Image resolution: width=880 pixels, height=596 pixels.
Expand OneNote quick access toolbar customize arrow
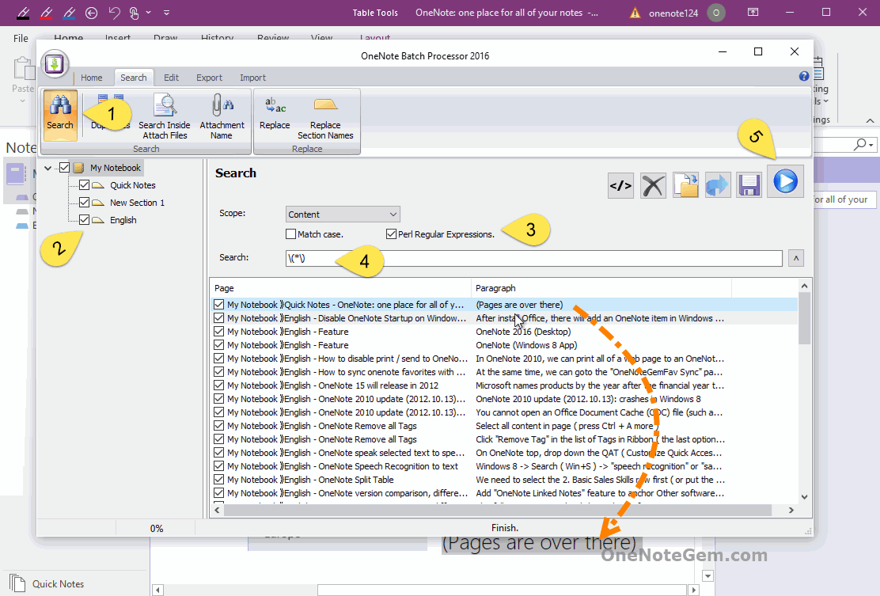click(x=167, y=13)
